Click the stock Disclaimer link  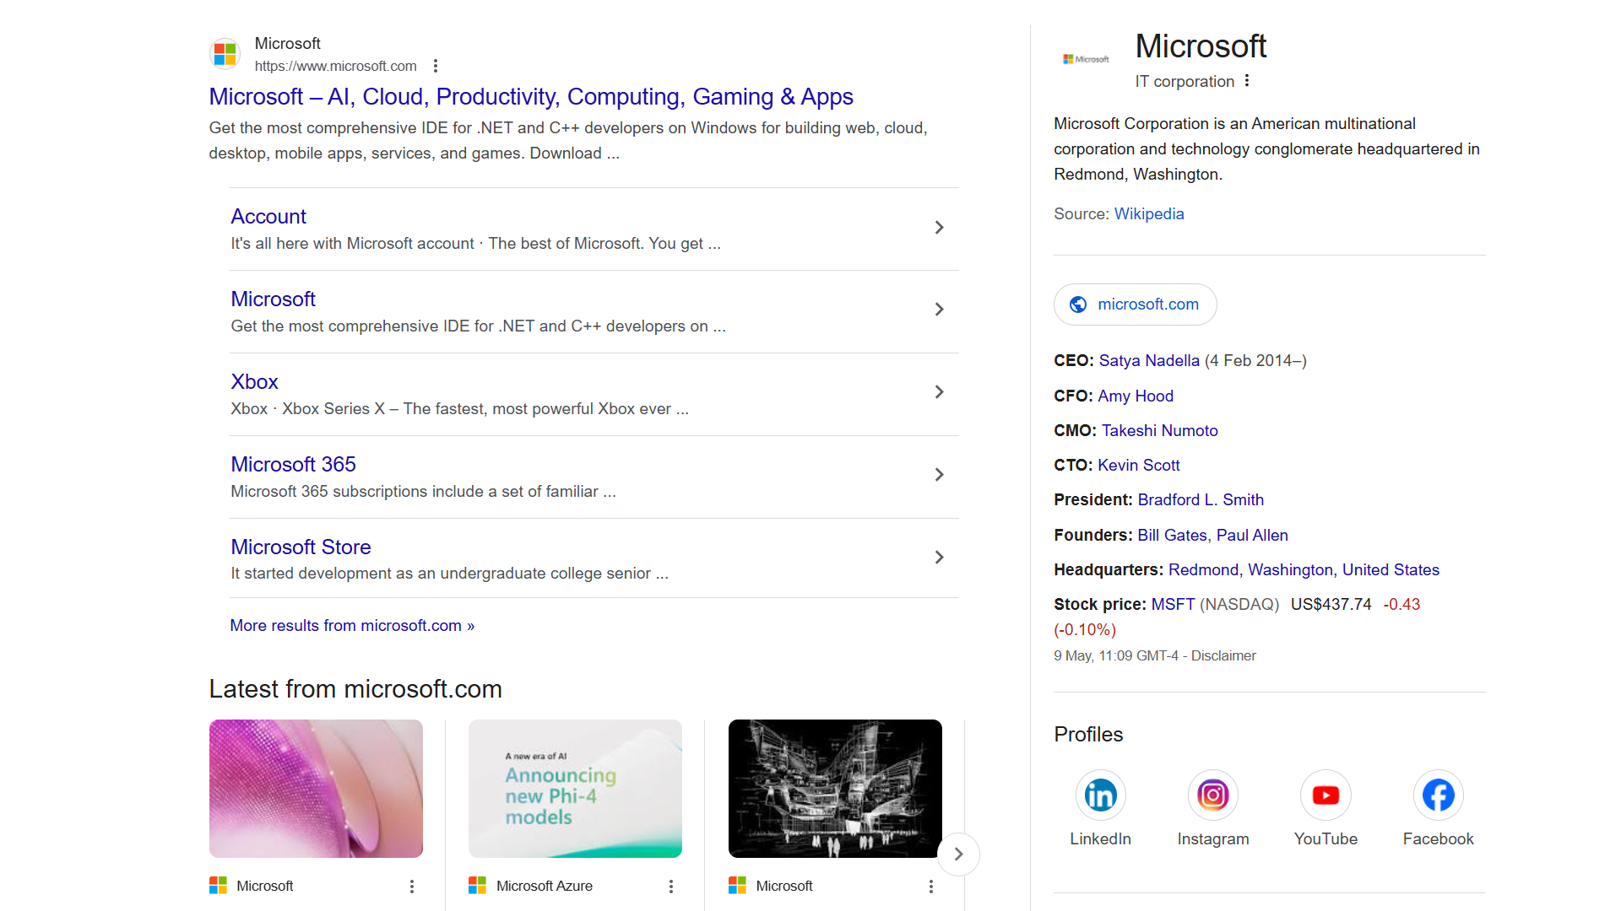pyautogui.click(x=1223, y=656)
